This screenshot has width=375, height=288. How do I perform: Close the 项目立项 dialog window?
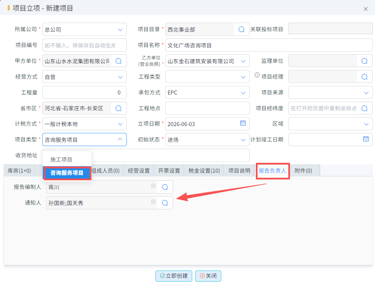pyautogui.click(x=366, y=9)
